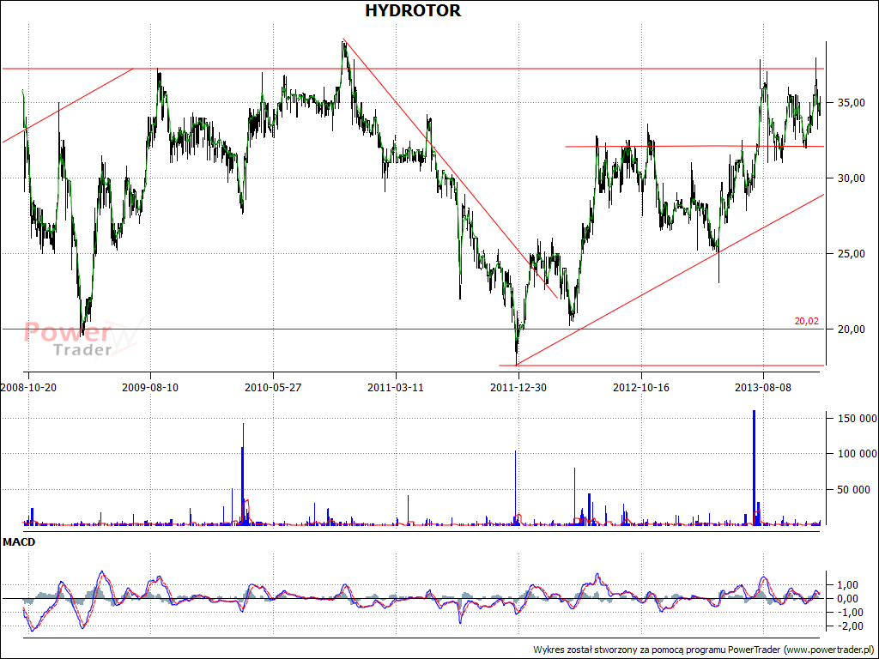This screenshot has height=659, width=879.
Task: Click the HYDROTOR chart title
Action: 413,10
